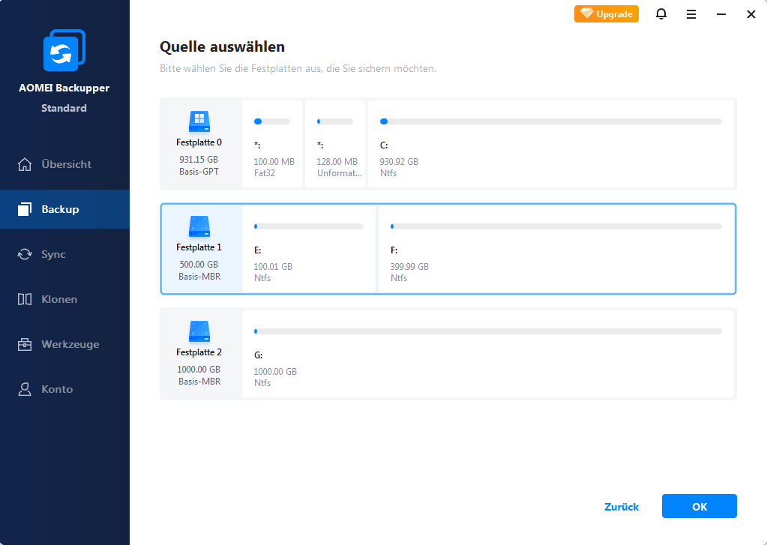Click the Festplatte 1 disk icon
767x545 pixels.
click(199, 224)
